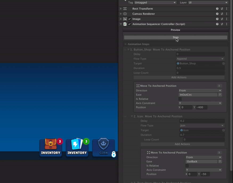The height and width of the screenshot is (183, 233).
Task: Expand the Image component foldout
Action: point(121,19)
